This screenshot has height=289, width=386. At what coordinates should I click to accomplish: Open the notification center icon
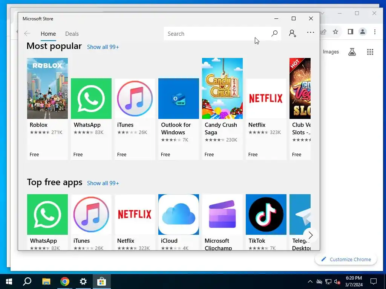coord(374,281)
